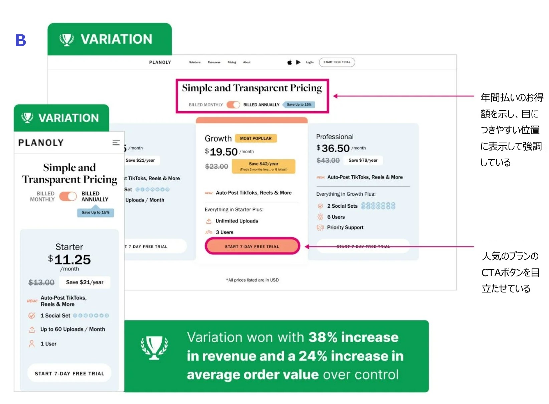Toggle the desktop monthly/annual billing switch
The width and height of the screenshot is (549, 404).
coord(233,105)
